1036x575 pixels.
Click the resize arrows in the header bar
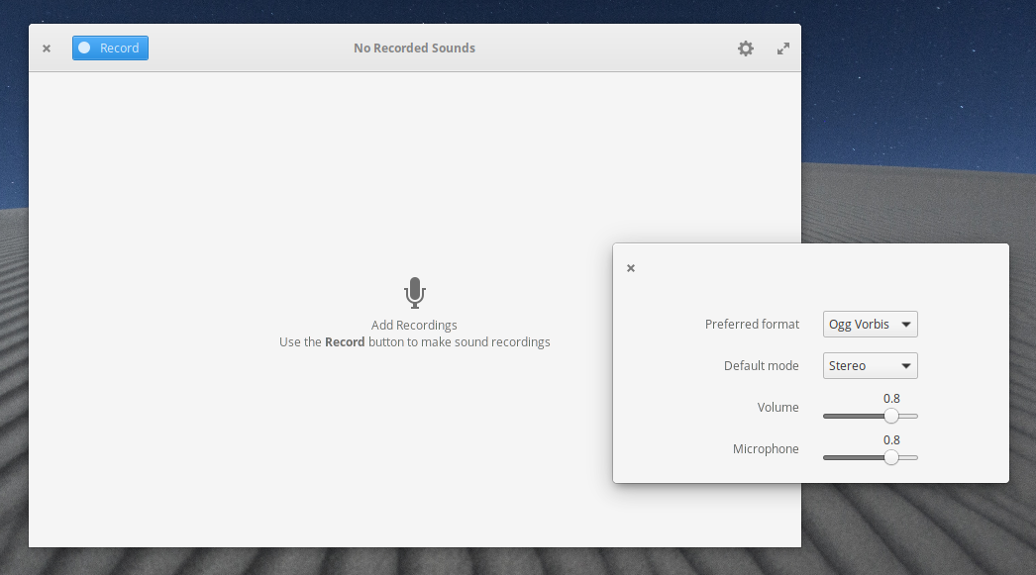pyautogui.click(x=782, y=48)
